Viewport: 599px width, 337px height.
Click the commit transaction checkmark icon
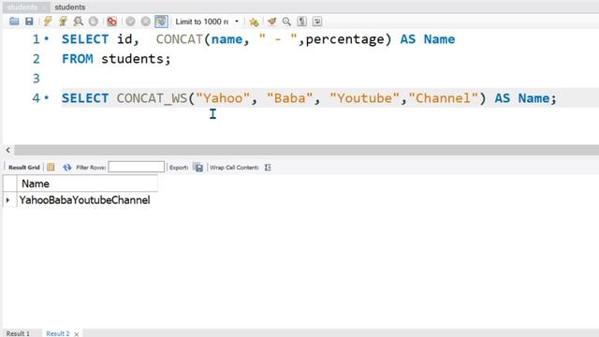pyautogui.click(x=130, y=22)
